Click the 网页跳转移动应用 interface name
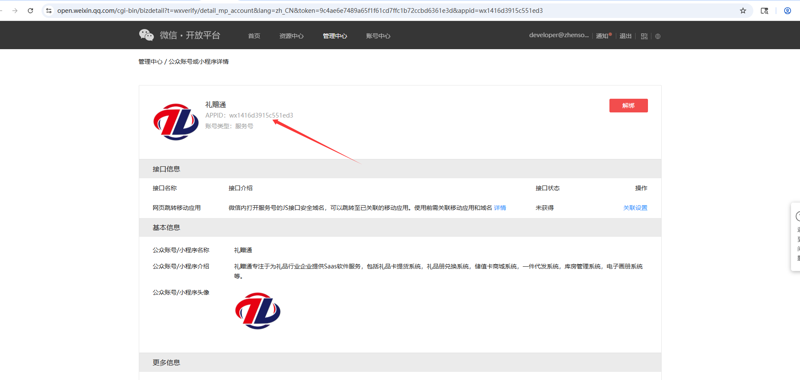The width and height of the screenshot is (800, 380). tap(176, 208)
